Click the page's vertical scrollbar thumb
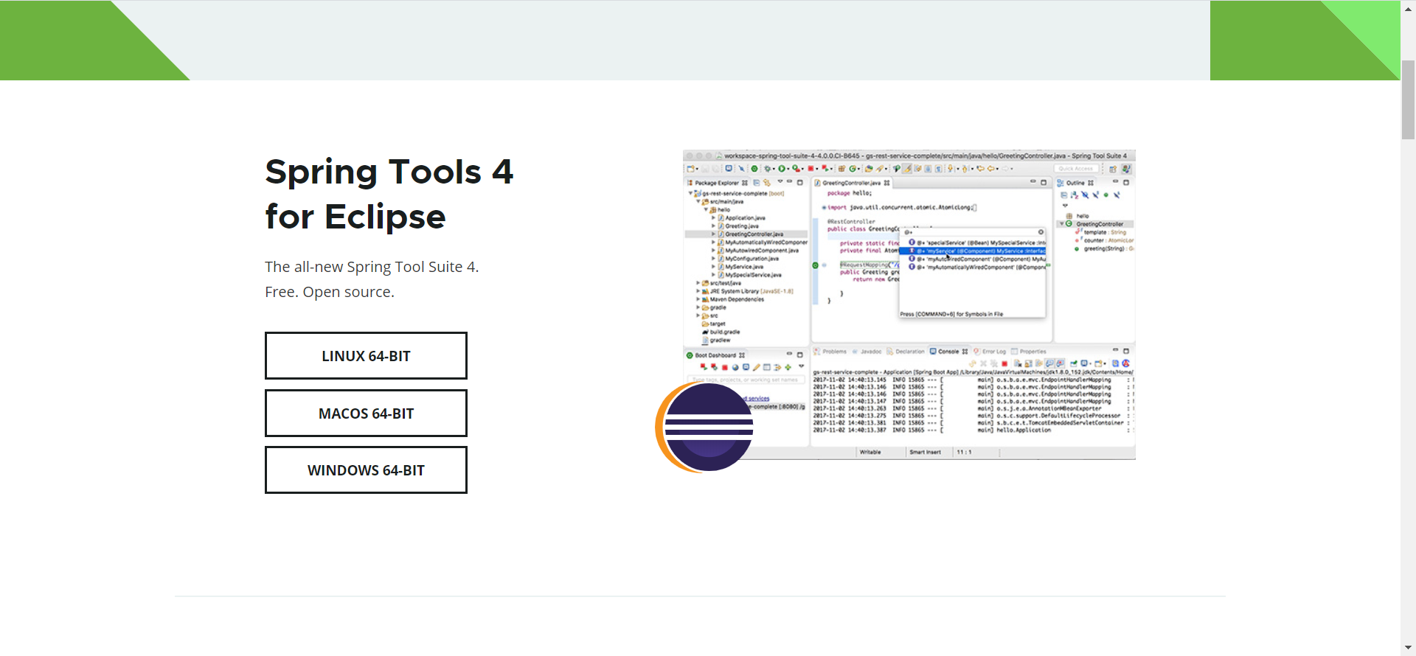This screenshot has width=1416, height=656. (x=1408, y=100)
